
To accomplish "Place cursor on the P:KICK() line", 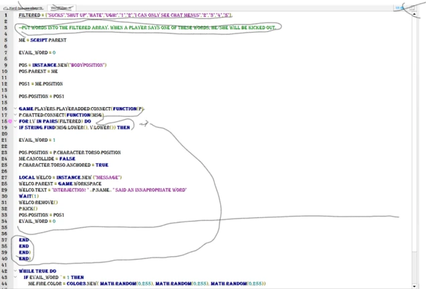I will point(28,208).
